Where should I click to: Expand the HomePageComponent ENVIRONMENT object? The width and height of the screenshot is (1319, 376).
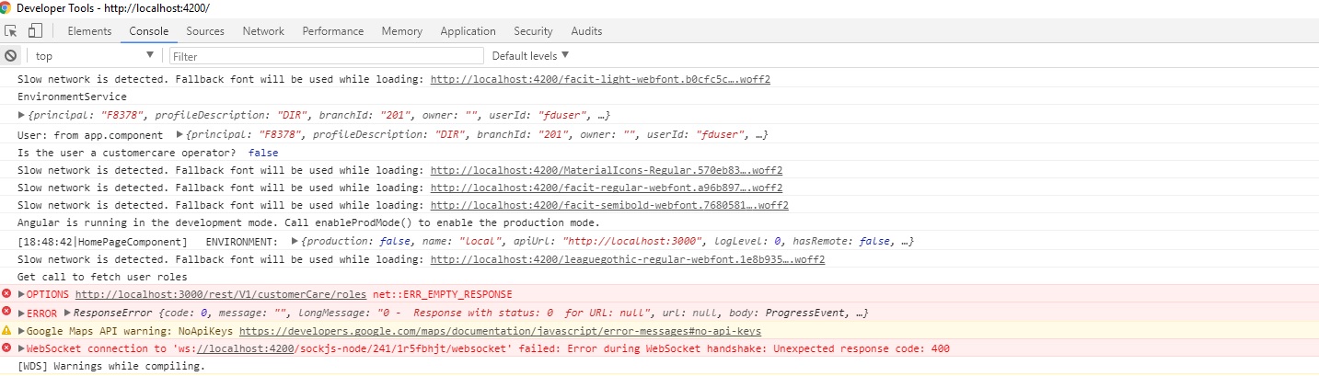pyautogui.click(x=295, y=242)
